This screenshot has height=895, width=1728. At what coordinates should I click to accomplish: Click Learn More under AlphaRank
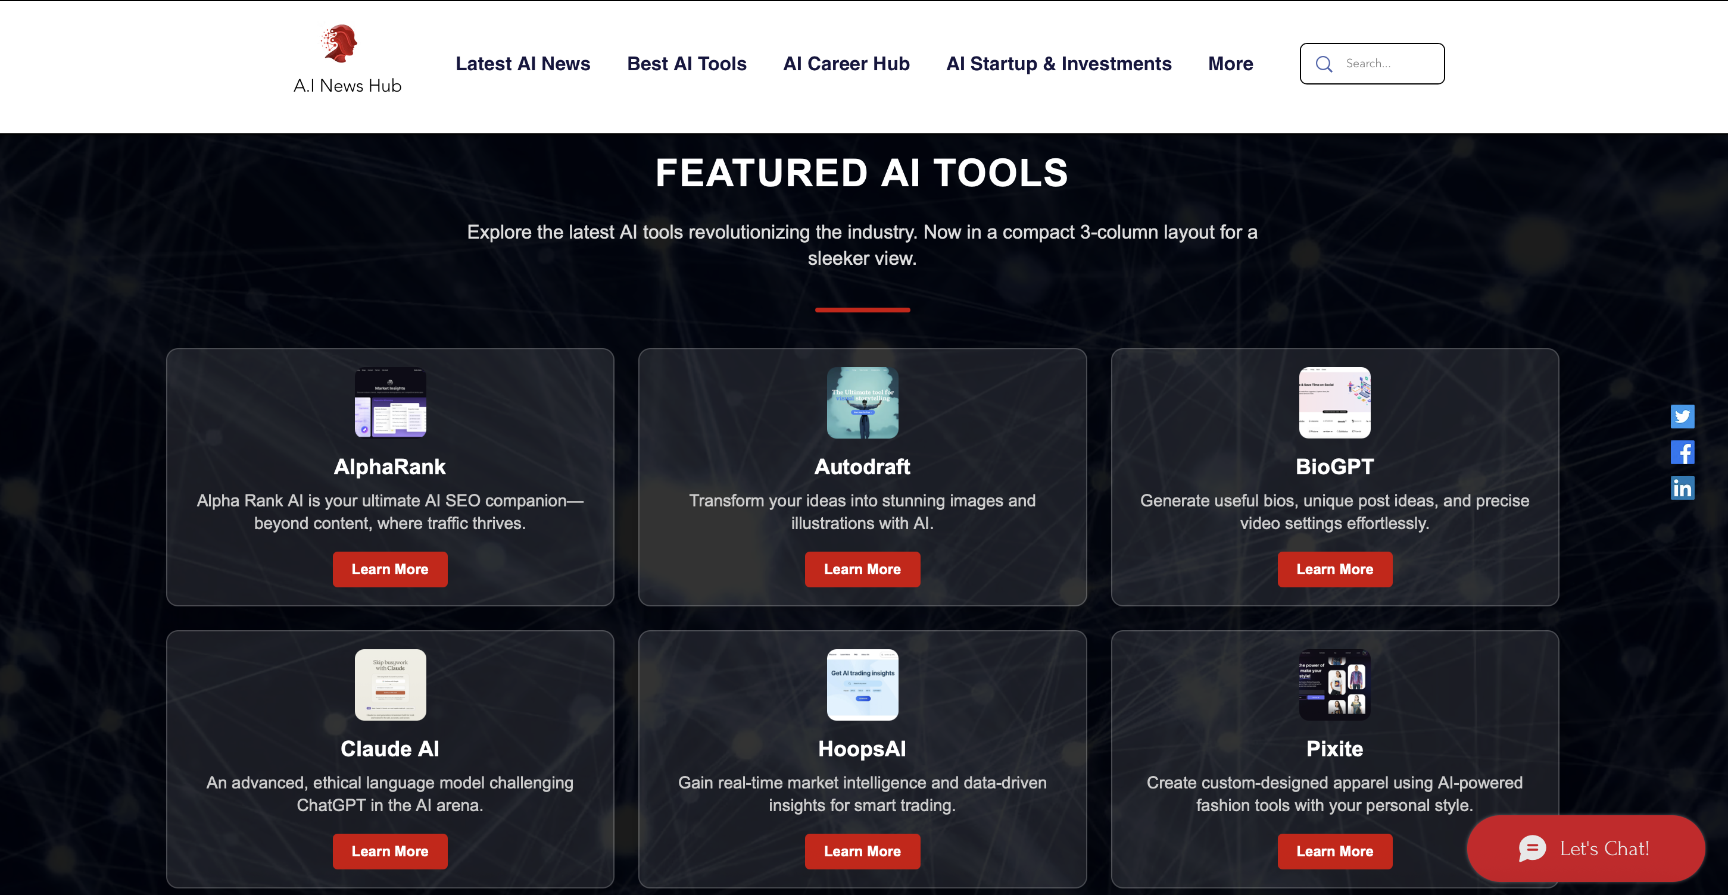[390, 569]
